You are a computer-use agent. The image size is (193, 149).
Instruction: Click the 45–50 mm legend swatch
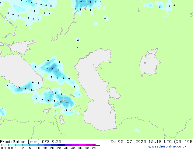89,145
